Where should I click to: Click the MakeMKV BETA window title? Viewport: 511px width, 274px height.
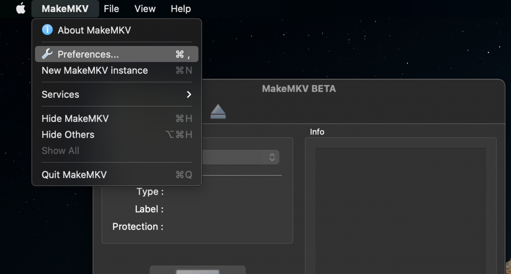(299, 89)
